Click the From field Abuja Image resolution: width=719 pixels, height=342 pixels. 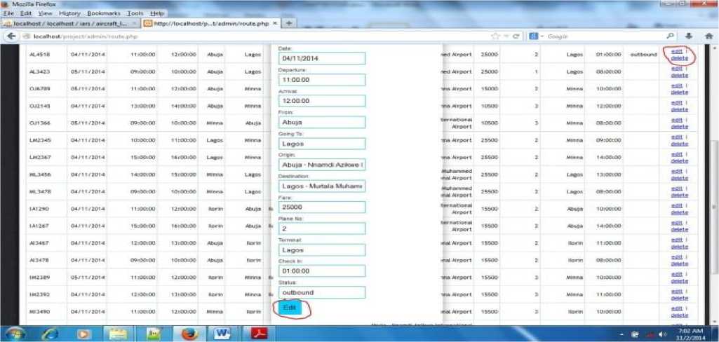point(321,122)
